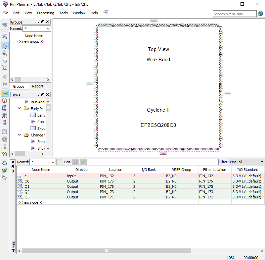
Task: Open the Edit menu
Action: coord(16,13)
